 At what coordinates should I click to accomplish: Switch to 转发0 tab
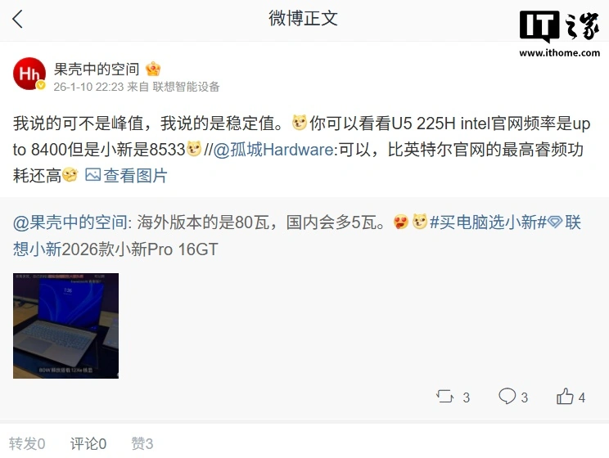pos(27,443)
